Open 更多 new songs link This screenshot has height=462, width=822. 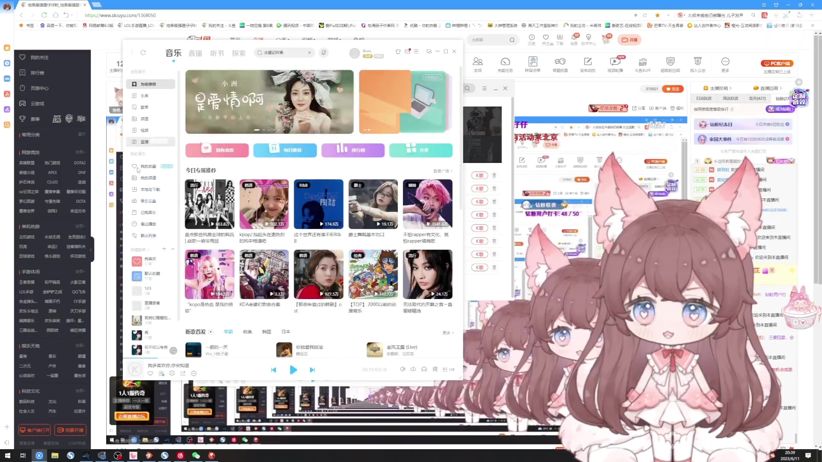(x=448, y=332)
